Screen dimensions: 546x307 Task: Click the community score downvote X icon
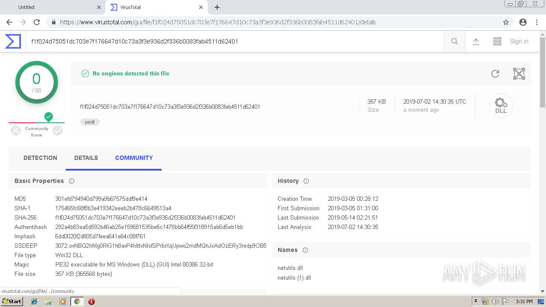coord(16,130)
